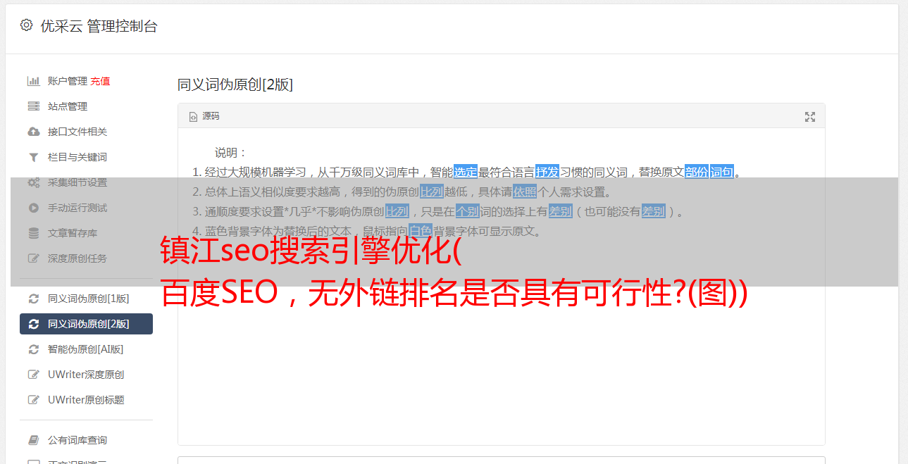Image resolution: width=908 pixels, height=464 pixels.
Task: Click highlighted word 部份 in first line
Action: click(697, 172)
